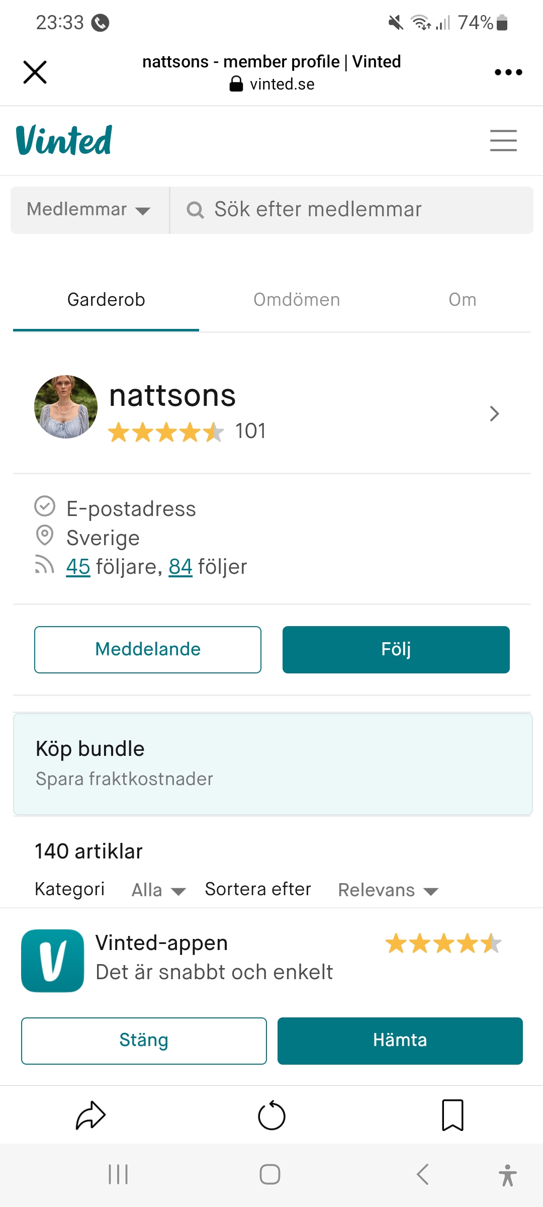Open the hamburger menu icon
Image resolution: width=543 pixels, height=1207 pixels.
[x=503, y=140]
